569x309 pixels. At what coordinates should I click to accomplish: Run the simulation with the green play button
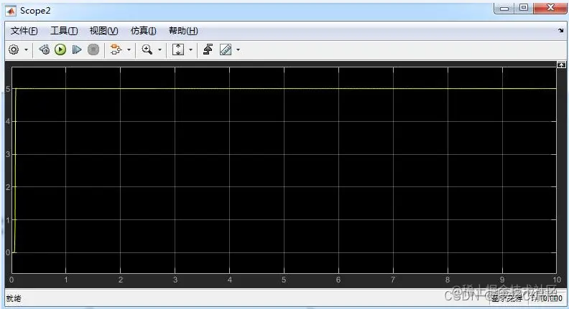click(60, 49)
